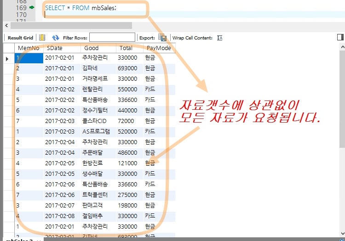Viewport: 345px width, 241px height.
Task: Select Total cell 440000
Action: coord(129,111)
